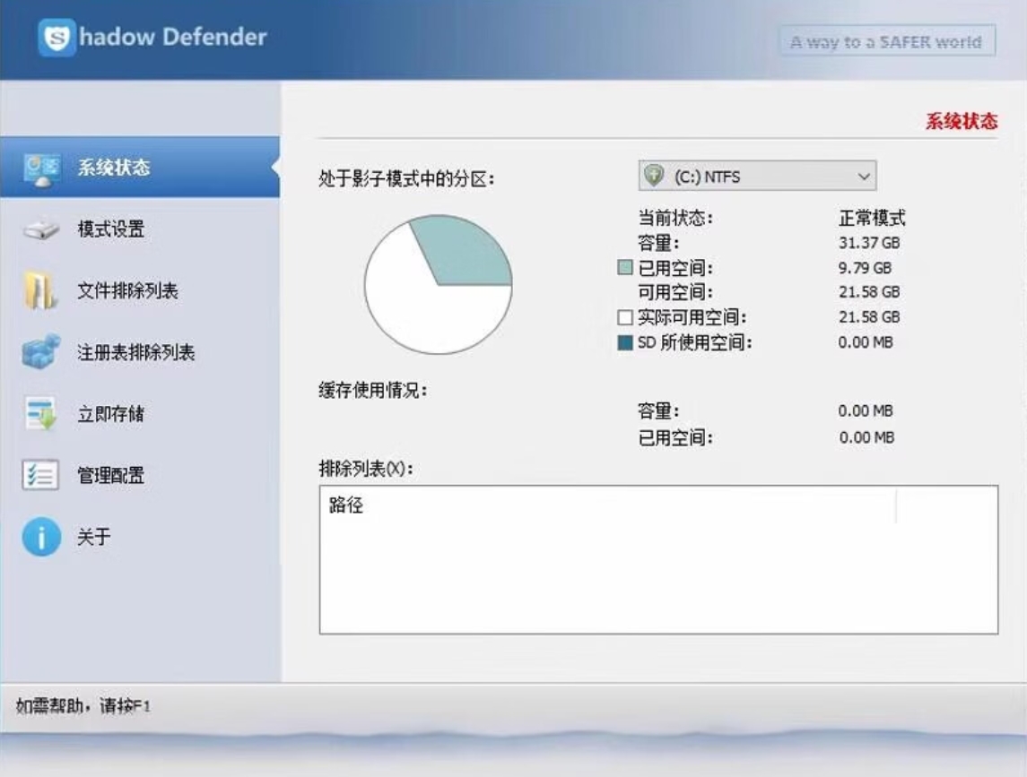Click the disk usage pie chart

pyautogui.click(x=439, y=284)
